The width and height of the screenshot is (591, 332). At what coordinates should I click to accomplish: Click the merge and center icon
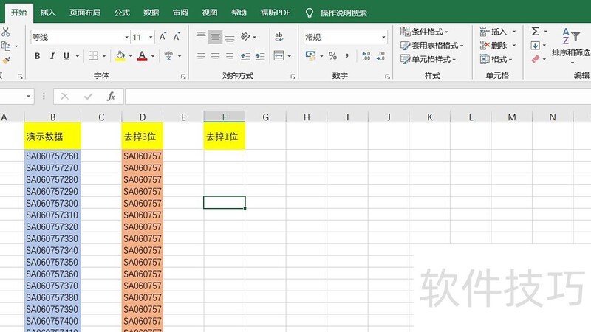pos(279,56)
